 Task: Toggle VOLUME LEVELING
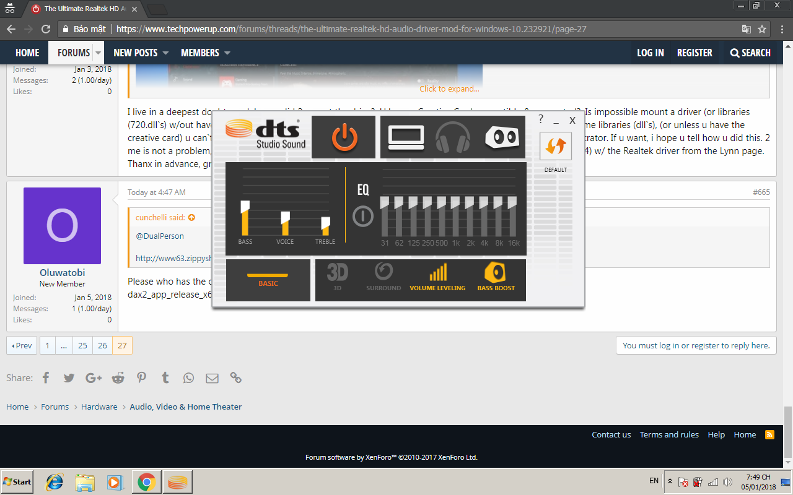pos(437,277)
